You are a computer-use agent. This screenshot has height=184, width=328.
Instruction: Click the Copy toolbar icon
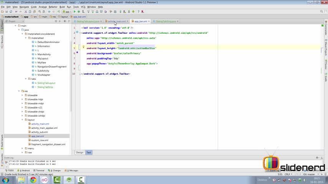tap(30, 12)
